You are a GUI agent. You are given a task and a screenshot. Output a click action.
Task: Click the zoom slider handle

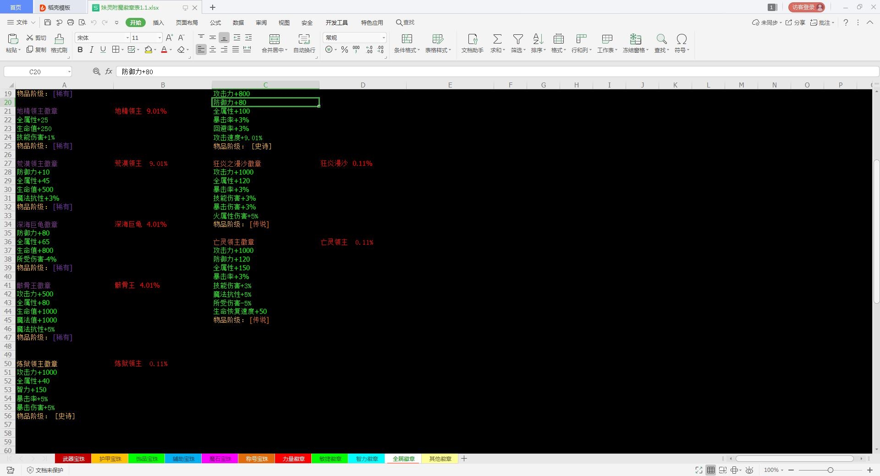pos(830,470)
